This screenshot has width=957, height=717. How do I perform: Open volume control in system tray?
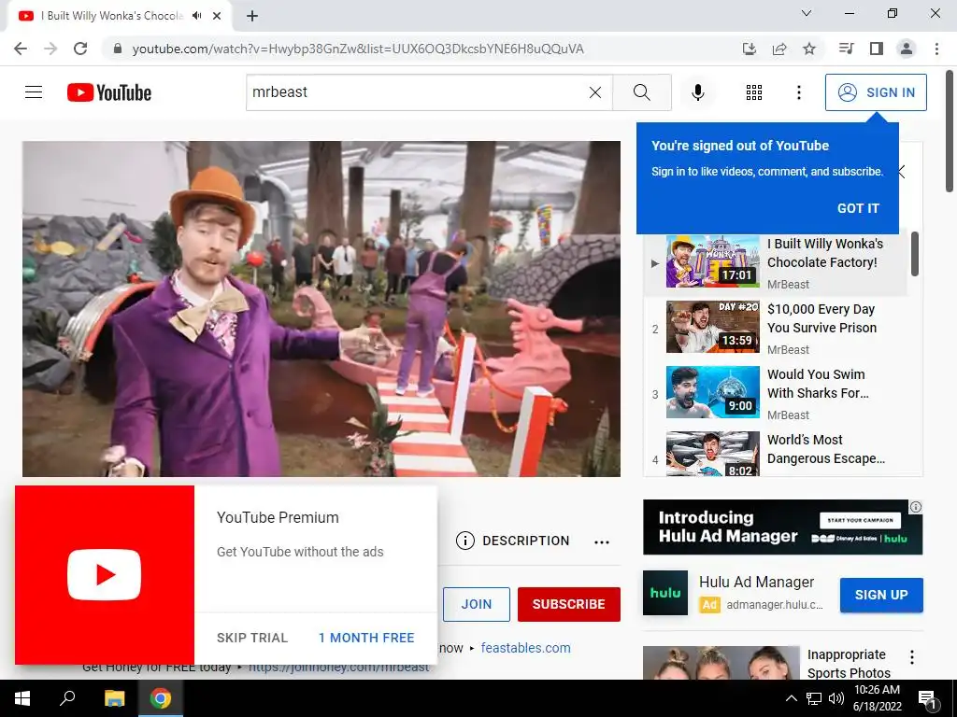pyautogui.click(x=836, y=698)
